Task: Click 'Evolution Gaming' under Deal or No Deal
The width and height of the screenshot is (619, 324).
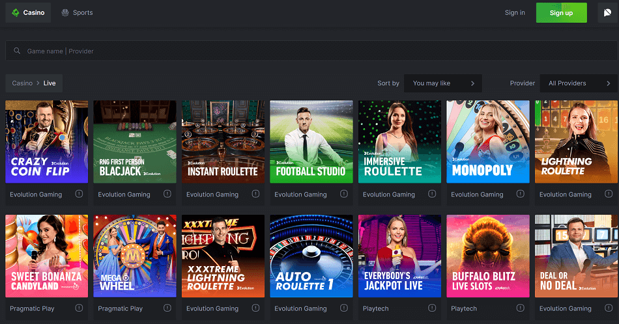Action: [x=566, y=308]
